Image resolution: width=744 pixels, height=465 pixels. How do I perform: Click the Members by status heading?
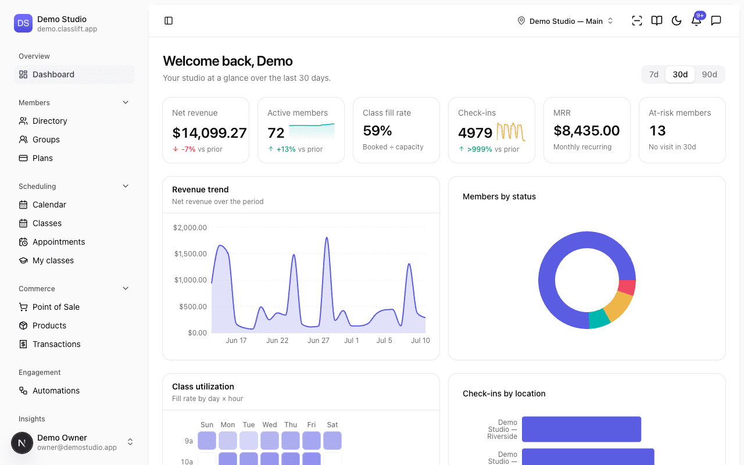tap(499, 196)
